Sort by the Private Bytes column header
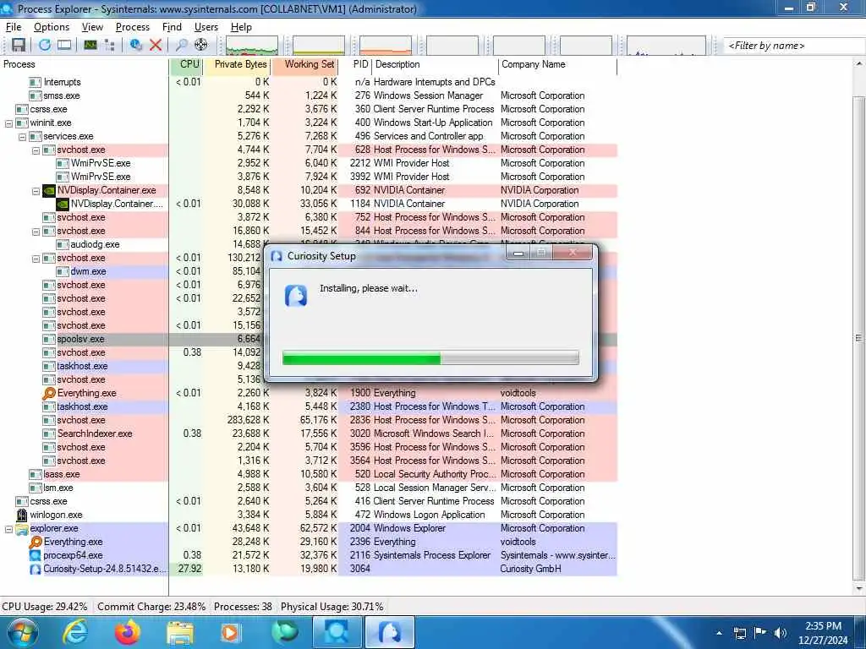866x649 pixels. click(238, 64)
